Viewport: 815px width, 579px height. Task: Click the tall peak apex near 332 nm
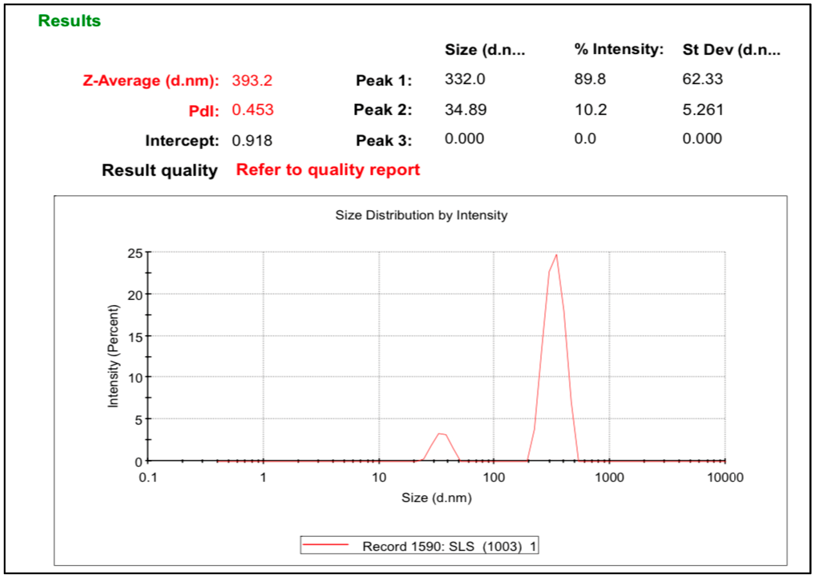tap(556, 255)
